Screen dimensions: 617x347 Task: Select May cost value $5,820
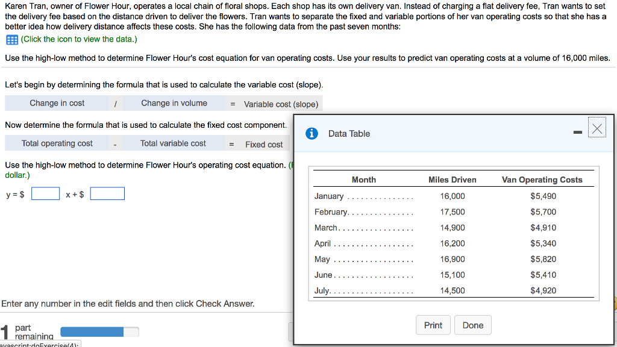tap(543, 259)
